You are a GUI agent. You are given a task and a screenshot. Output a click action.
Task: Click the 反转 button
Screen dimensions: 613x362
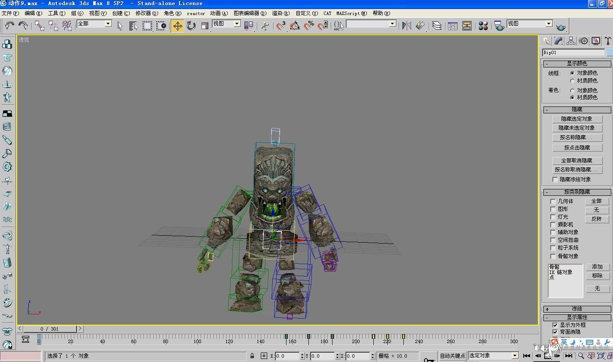596,219
